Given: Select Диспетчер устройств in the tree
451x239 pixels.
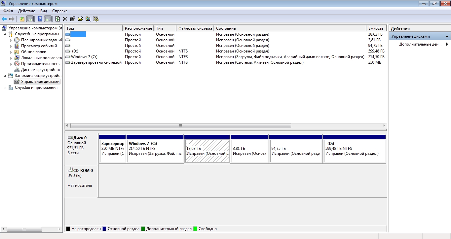Looking at the screenshot, I should 40,70.
